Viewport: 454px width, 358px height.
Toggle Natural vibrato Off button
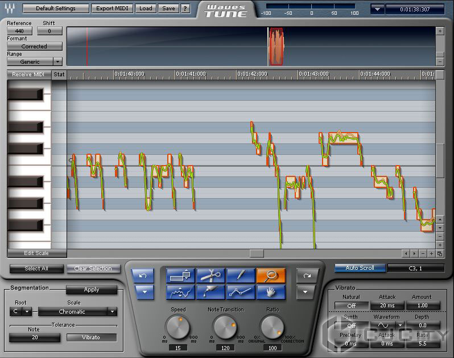(351, 306)
